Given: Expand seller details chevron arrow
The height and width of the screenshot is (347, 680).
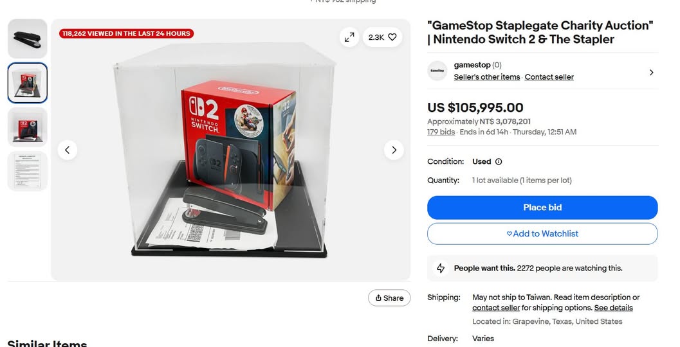Looking at the screenshot, I should tap(651, 73).
